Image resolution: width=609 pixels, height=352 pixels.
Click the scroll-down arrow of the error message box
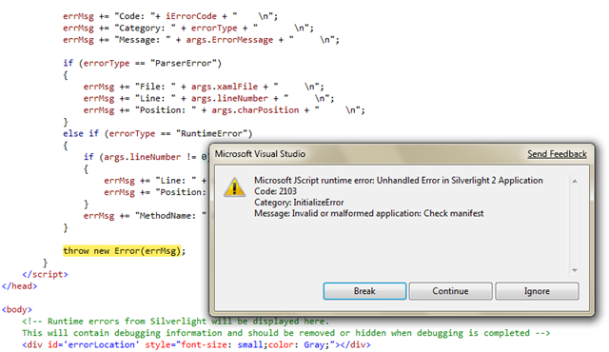575,270
